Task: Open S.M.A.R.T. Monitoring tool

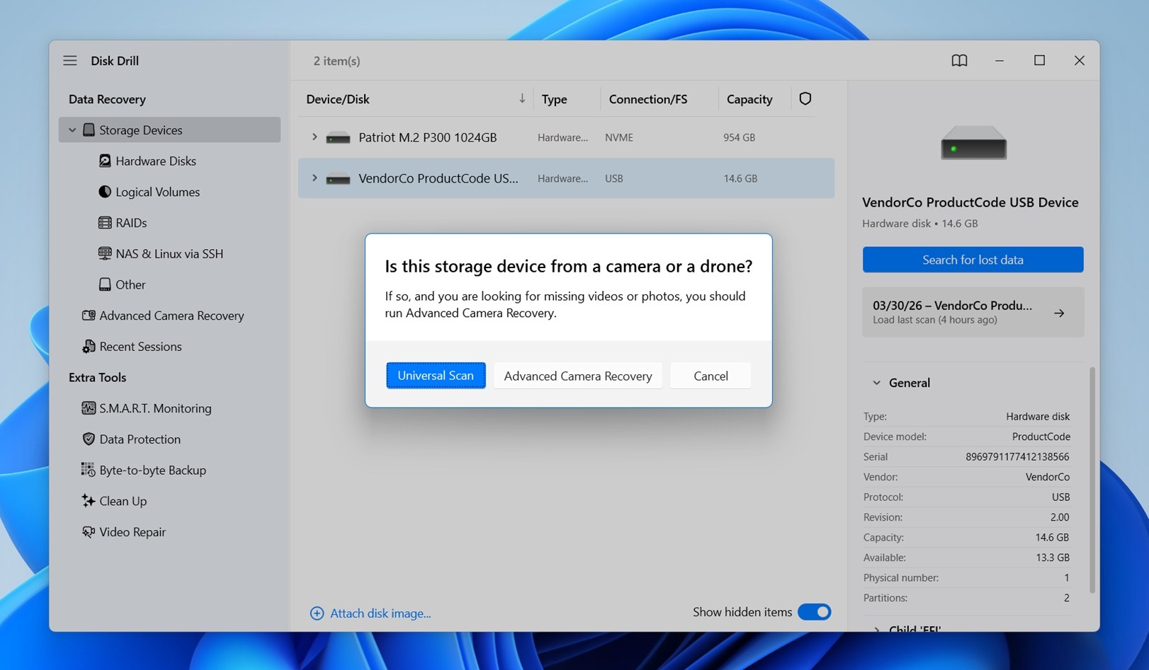Action: [155, 408]
